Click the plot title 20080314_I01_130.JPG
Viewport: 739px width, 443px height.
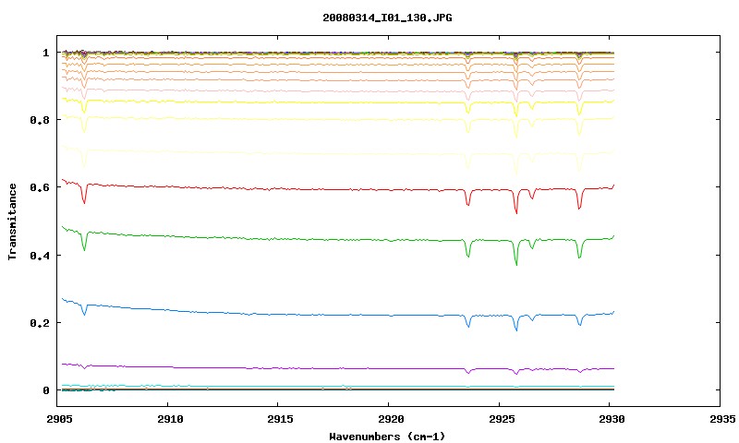tap(387, 18)
